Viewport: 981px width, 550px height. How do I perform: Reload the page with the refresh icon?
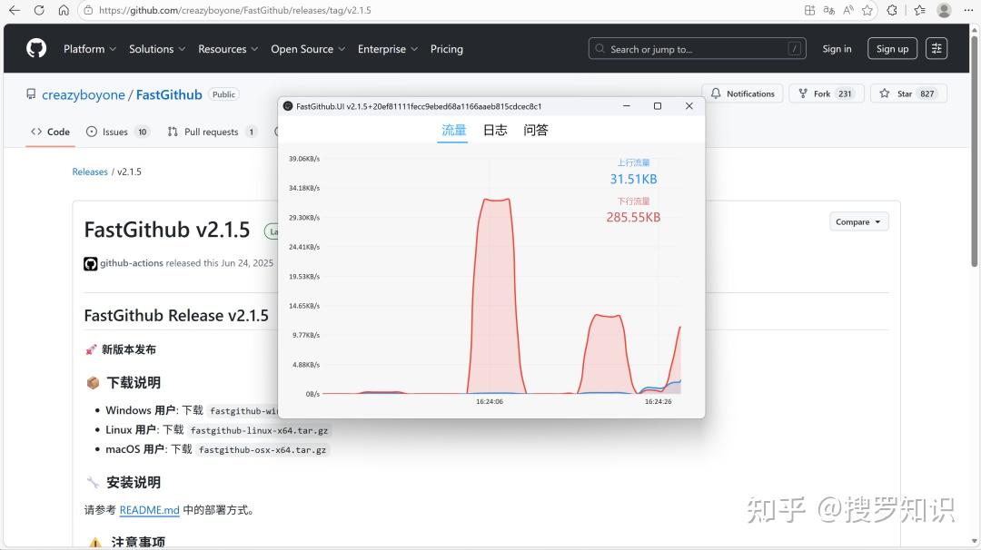[39, 10]
